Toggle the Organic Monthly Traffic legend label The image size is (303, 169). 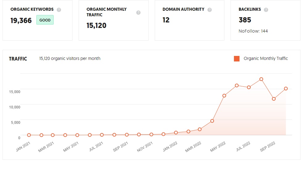266,58
